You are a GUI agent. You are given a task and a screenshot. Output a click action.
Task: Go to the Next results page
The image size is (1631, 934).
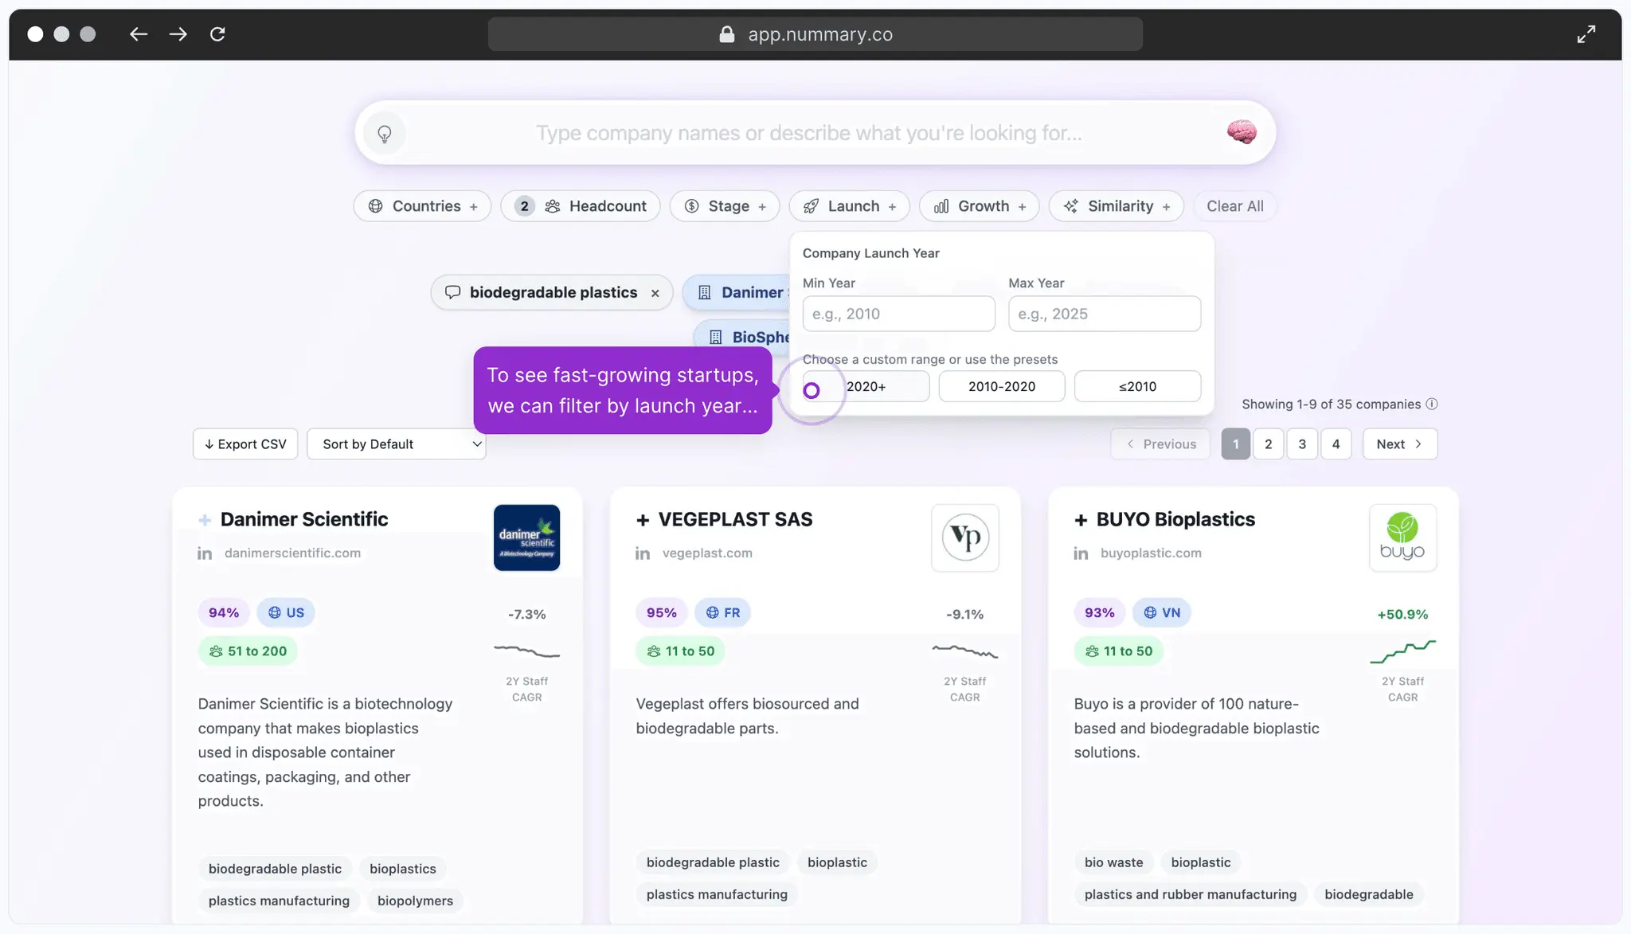[x=1400, y=444]
